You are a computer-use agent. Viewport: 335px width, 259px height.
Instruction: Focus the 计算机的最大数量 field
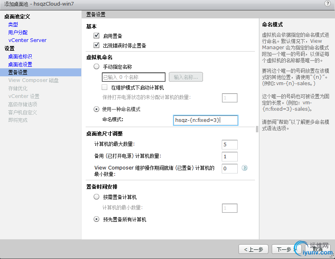coord(230,145)
